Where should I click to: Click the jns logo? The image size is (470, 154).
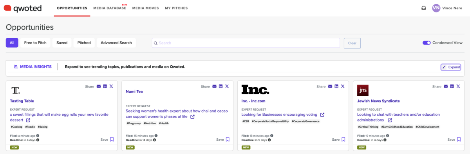(363, 90)
